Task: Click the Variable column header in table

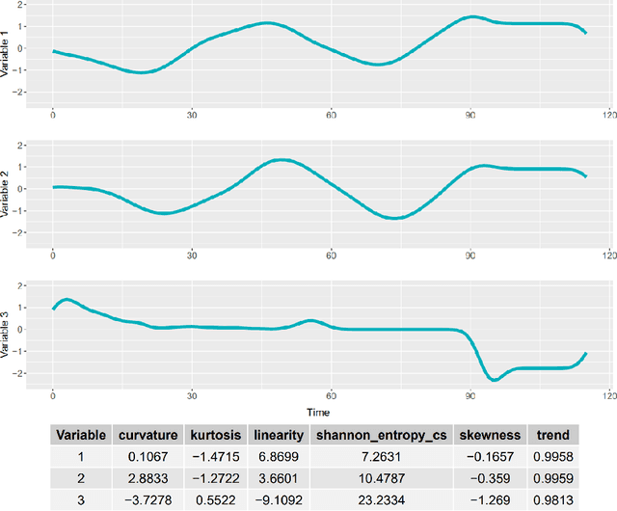Action: pos(80,436)
